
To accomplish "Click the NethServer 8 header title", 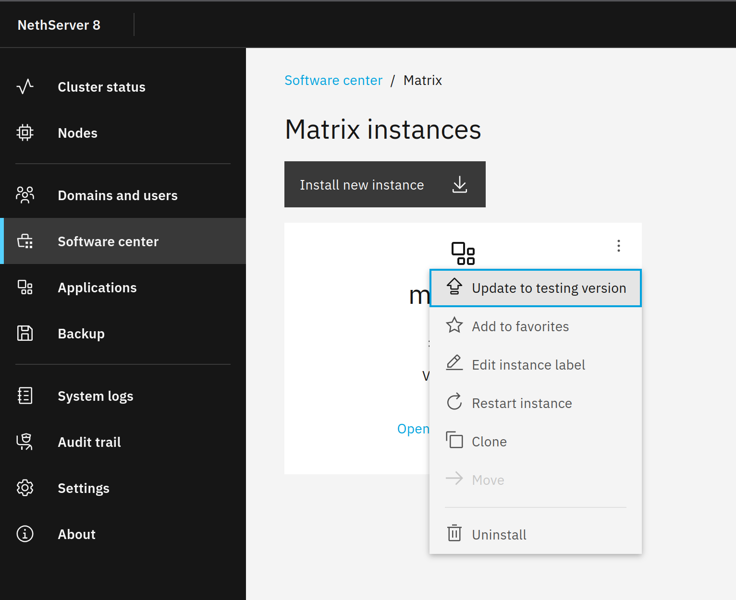I will point(59,25).
